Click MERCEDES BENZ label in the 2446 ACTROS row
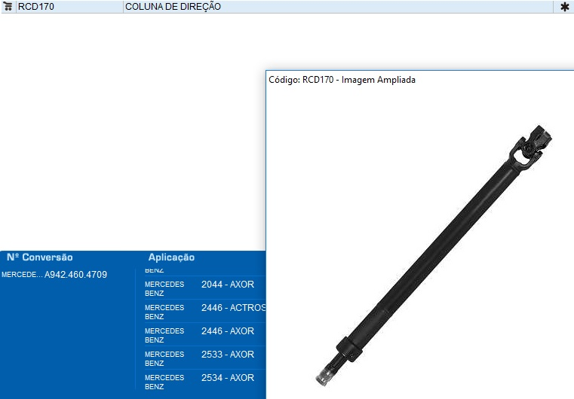The width and height of the screenshot is (574, 399). [x=164, y=312]
